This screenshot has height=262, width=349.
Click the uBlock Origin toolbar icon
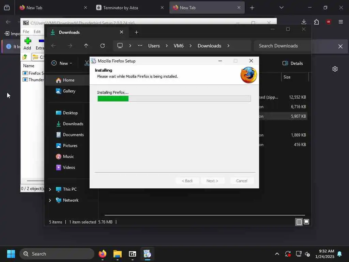pos(329,22)
